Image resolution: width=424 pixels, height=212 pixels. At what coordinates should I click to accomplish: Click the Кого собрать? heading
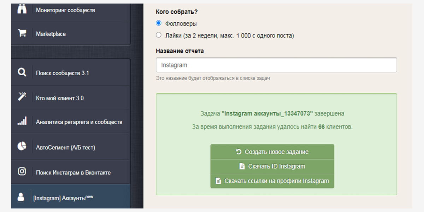point(177,12)
